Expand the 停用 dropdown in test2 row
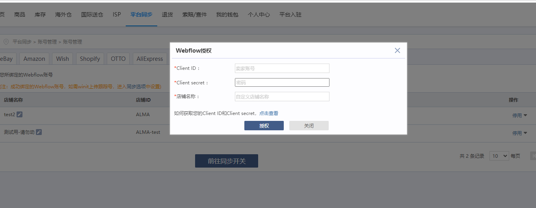536x208 pixels. click(519, 115)
